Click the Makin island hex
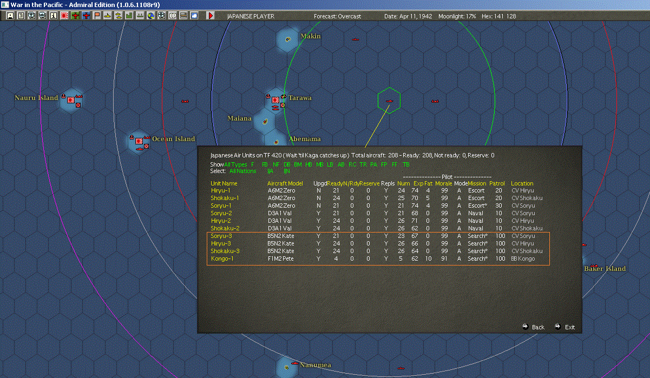Viewport: 650px width, 378px height. coord(288,39)
